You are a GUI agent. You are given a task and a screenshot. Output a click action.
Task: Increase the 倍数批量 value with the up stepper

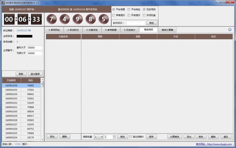click(114, 136)
